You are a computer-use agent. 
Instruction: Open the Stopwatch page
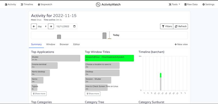click(x=45, y=4)
